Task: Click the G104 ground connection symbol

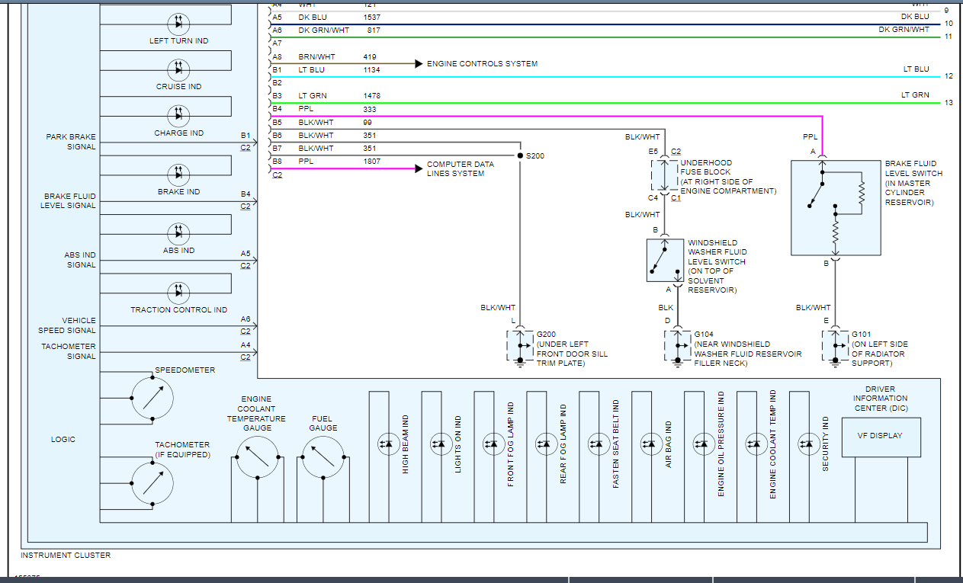Action: tap(677, 347)
